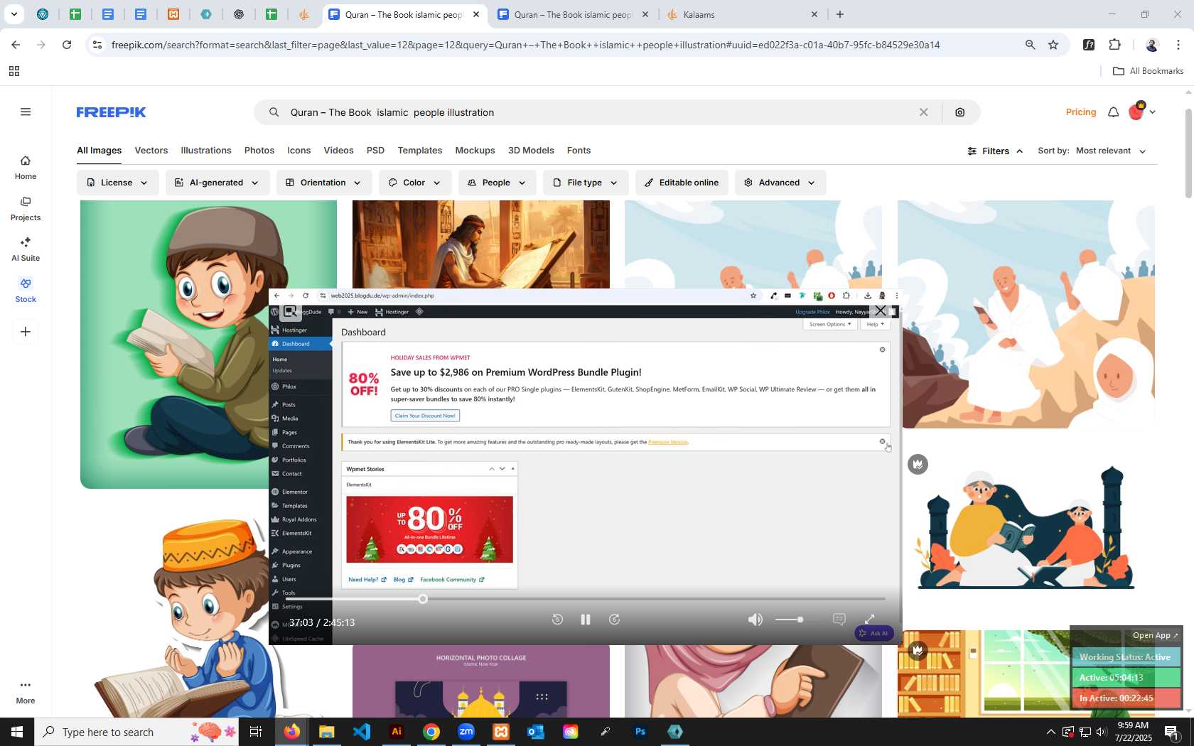
Task: Open the Templates tab
Action: point(420,151)
